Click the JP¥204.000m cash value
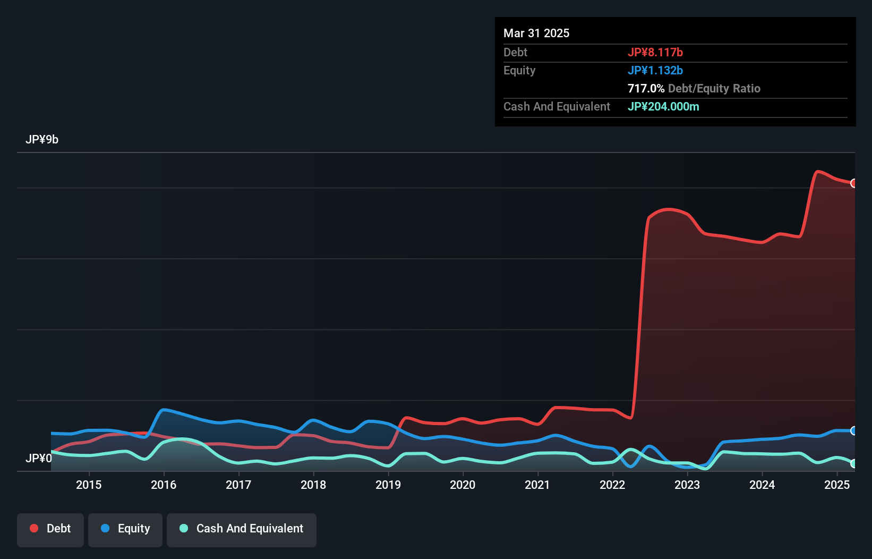 tap(663, 107)
